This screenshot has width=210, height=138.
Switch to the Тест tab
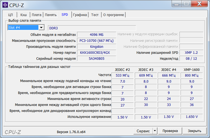[95, 15]
